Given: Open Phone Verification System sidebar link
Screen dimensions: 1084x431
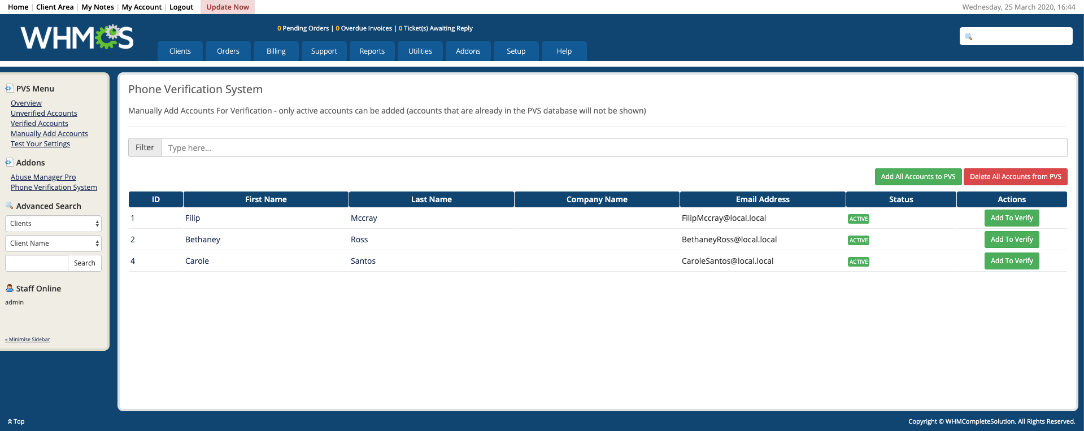Looking at the screenshot, I should (54, 187).
